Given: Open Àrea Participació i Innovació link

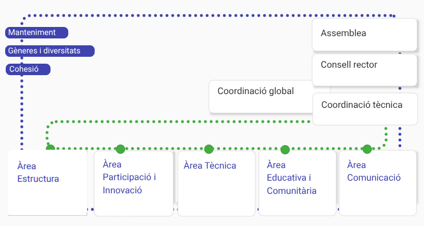Looking at the screenshot, I should pyautogui.click(x=129, y=177).
